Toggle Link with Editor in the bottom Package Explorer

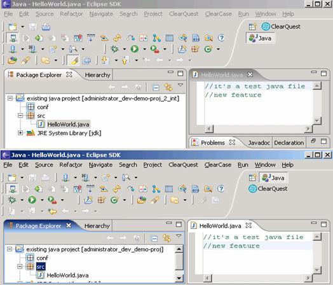(166, 239)
